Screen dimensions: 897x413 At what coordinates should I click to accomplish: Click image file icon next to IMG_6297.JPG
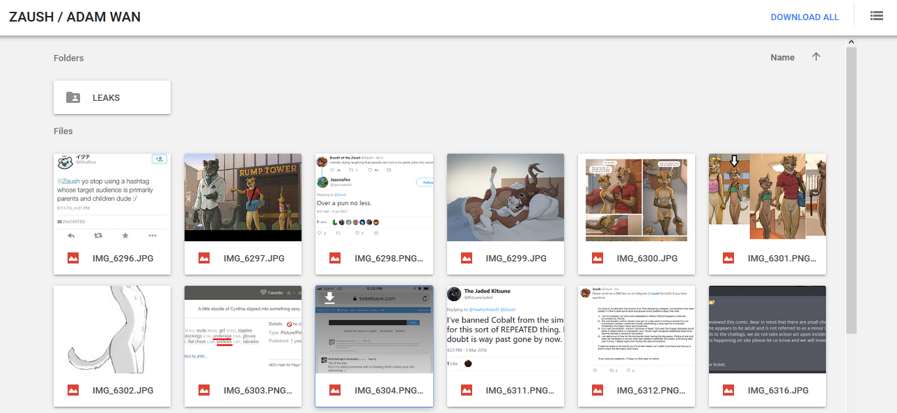(x=204, y=258)
